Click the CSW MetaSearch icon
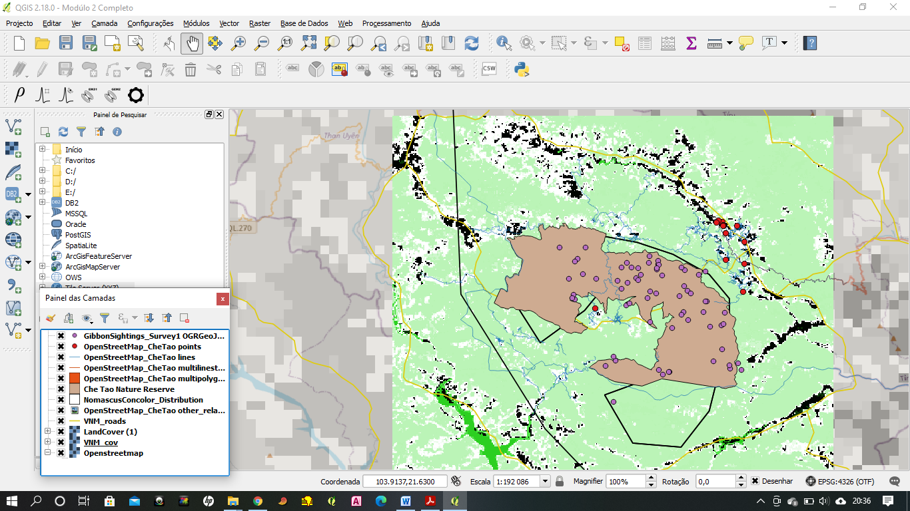Image resolution: width=910 pixels, height=511 pixels. (489, 69)
